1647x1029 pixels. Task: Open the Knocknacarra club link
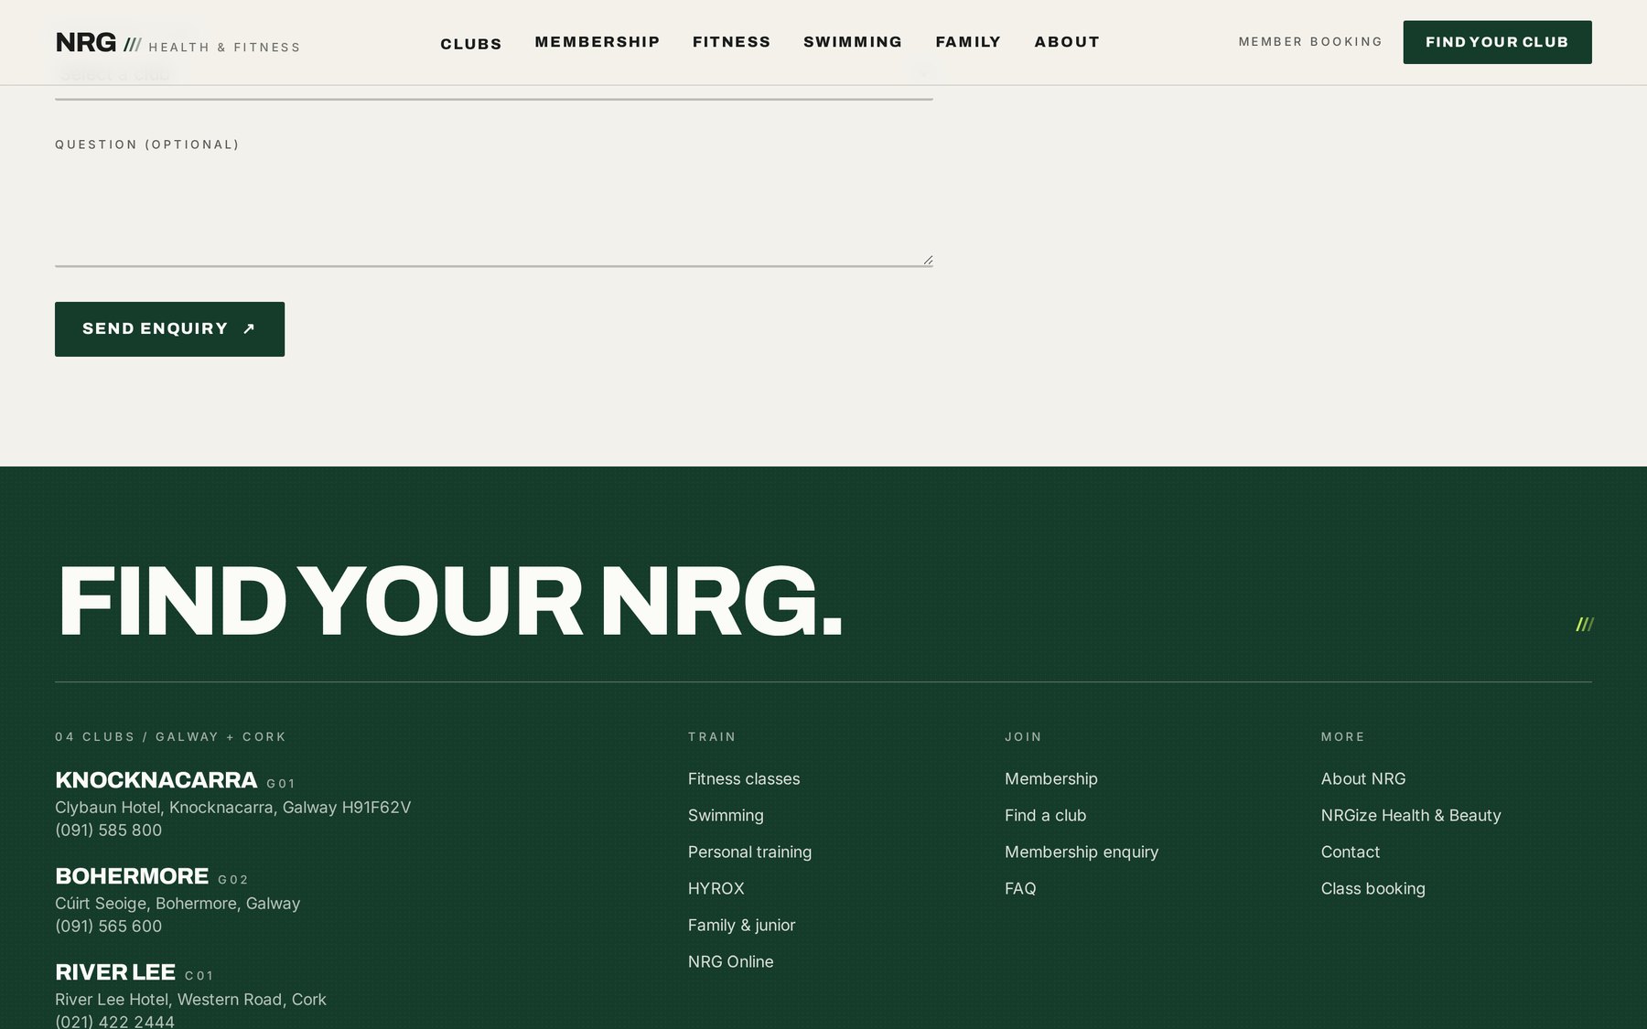(156, 780)
